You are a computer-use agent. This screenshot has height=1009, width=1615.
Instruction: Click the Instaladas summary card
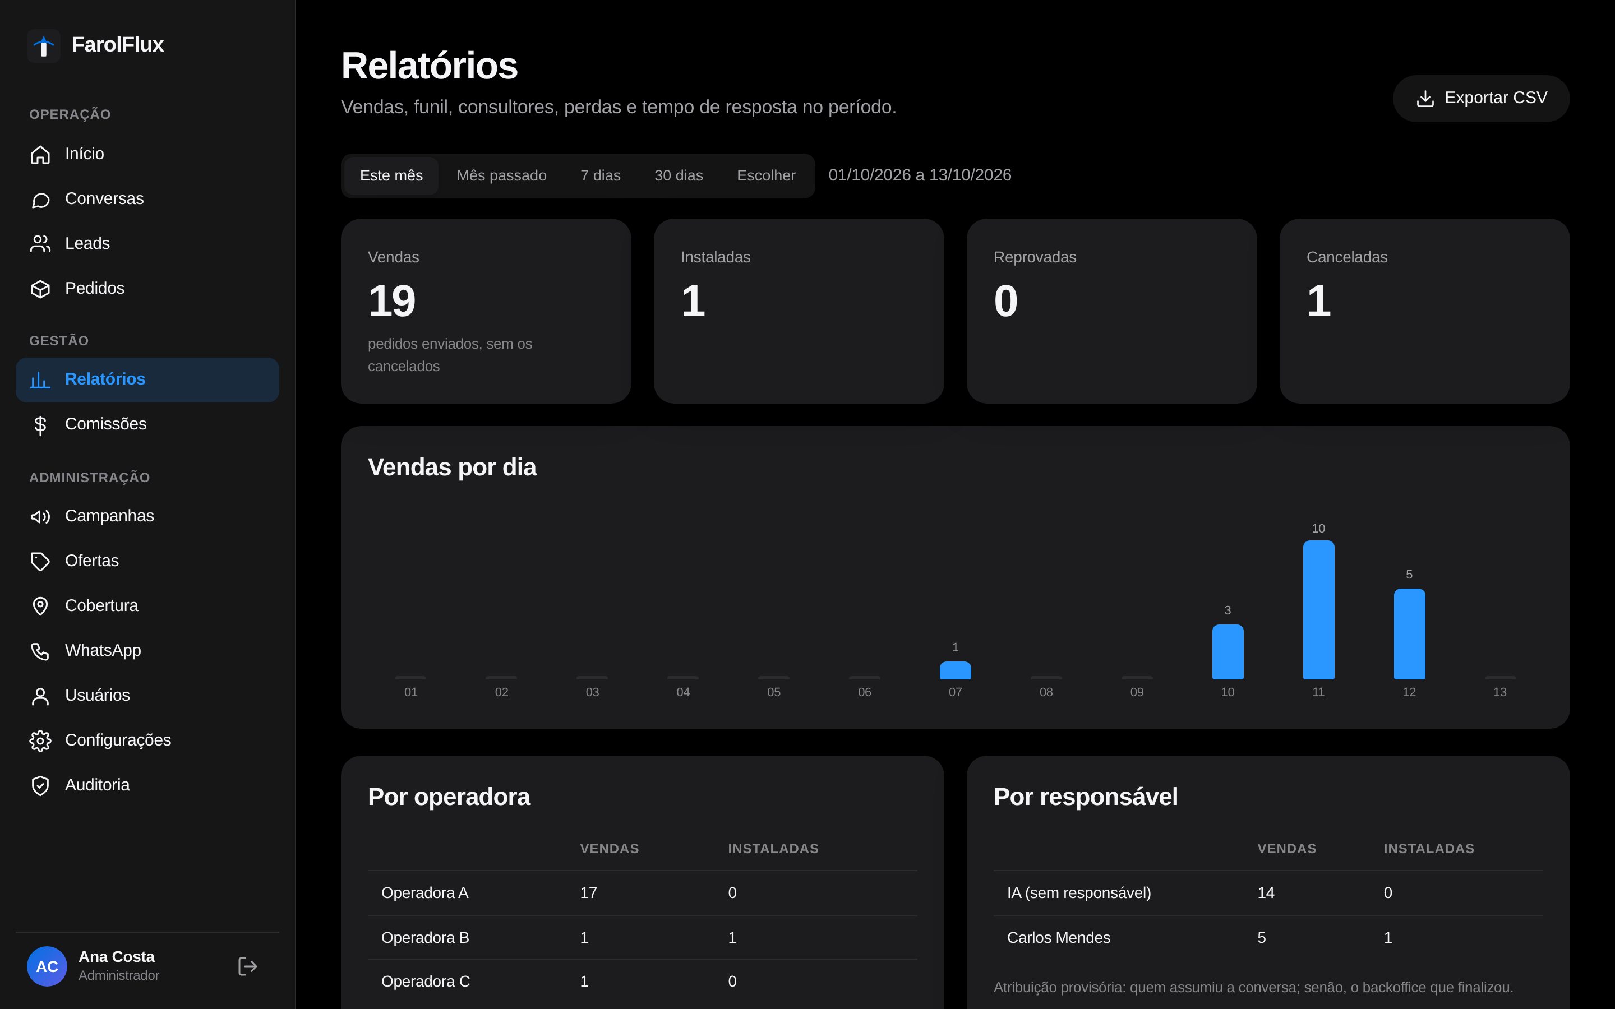pos(799,311)
